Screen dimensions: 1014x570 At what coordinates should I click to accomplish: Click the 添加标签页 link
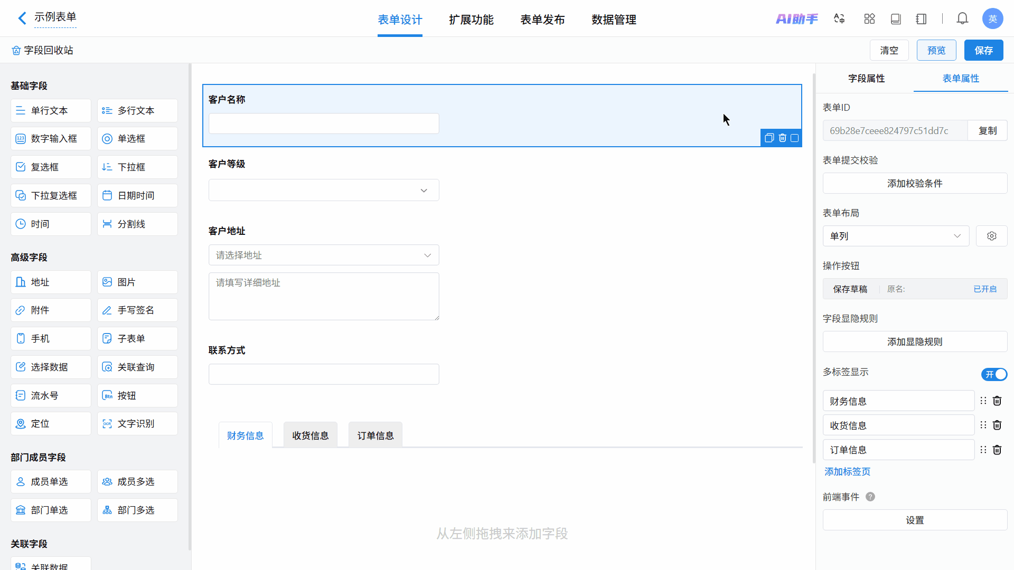(847, 472)
